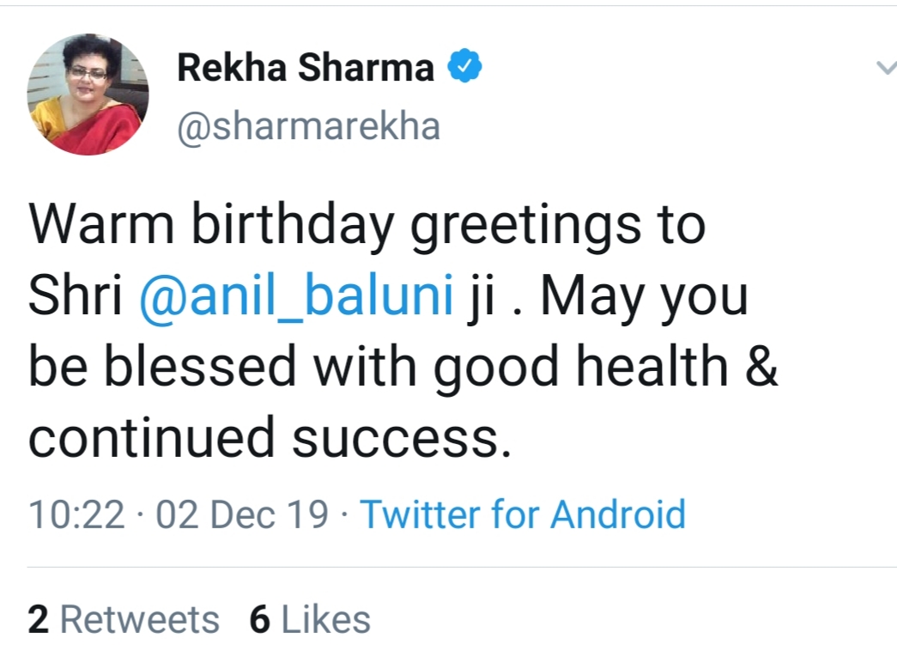
Task: View the 6 Likes list
Action: (310, 619)
